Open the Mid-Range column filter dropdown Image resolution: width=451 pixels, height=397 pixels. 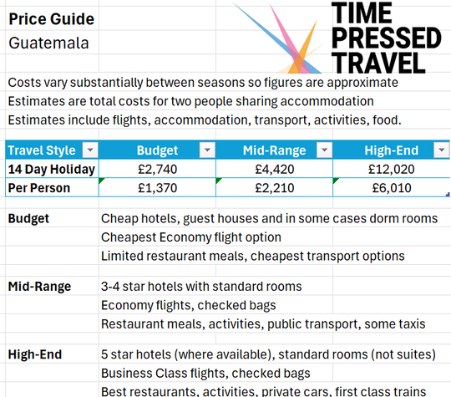[x=324, y=150]
